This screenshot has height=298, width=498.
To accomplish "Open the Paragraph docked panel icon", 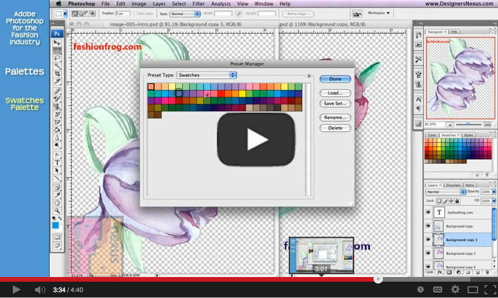I will tap(419, 109).
